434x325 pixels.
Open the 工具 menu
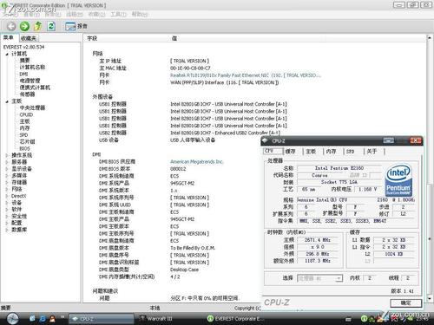[118, 14]
